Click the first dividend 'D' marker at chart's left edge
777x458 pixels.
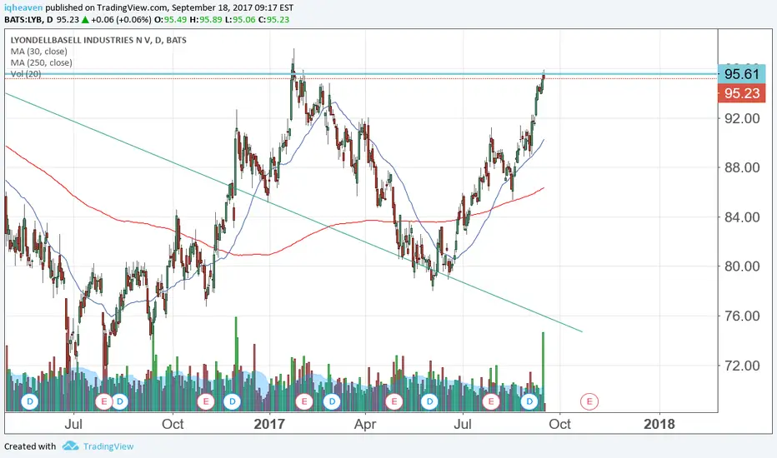30,401
